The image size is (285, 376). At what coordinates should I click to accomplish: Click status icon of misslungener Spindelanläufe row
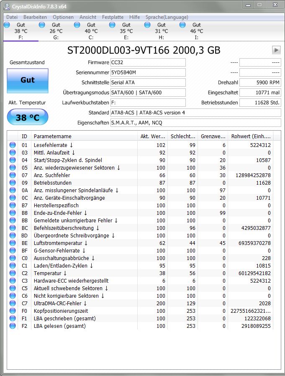click(13, 190)
